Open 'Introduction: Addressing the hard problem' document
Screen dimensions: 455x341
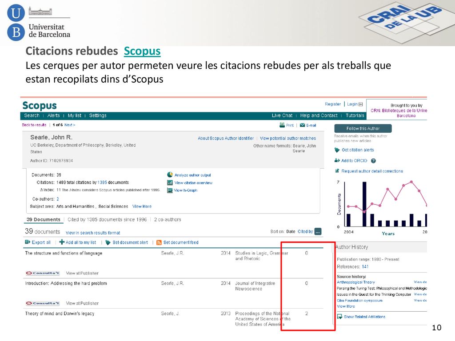(x=66, y=283)
